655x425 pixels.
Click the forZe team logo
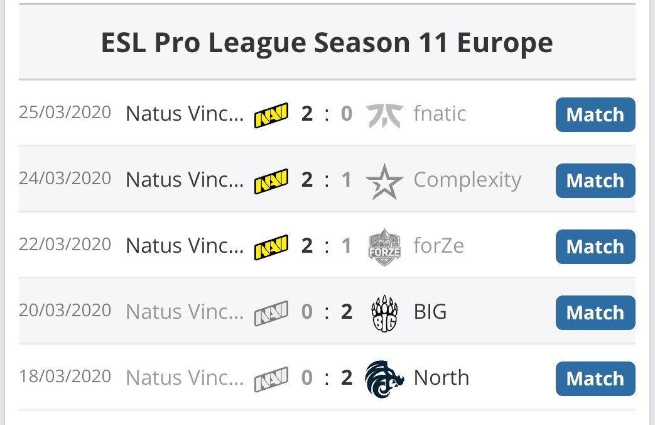[x=384, y=247]
